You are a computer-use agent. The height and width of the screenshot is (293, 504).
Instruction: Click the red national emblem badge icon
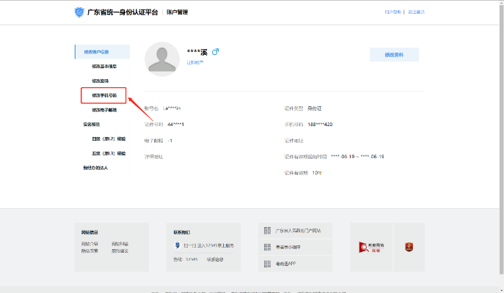[409, 248]
